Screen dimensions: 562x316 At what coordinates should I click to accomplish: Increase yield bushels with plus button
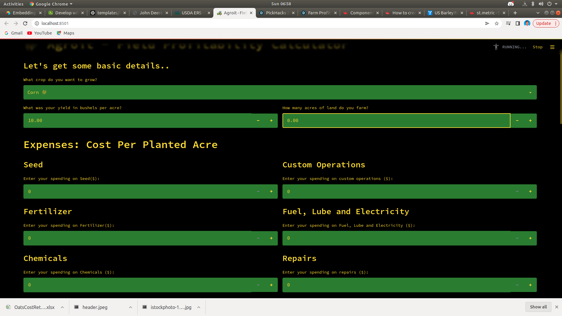tap(271, 121)
